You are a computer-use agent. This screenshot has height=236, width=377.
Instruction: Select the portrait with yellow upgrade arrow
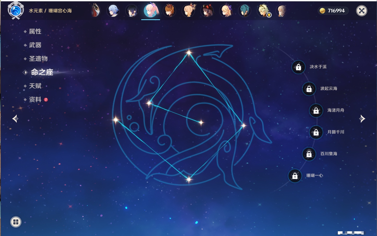pos(264,11)
